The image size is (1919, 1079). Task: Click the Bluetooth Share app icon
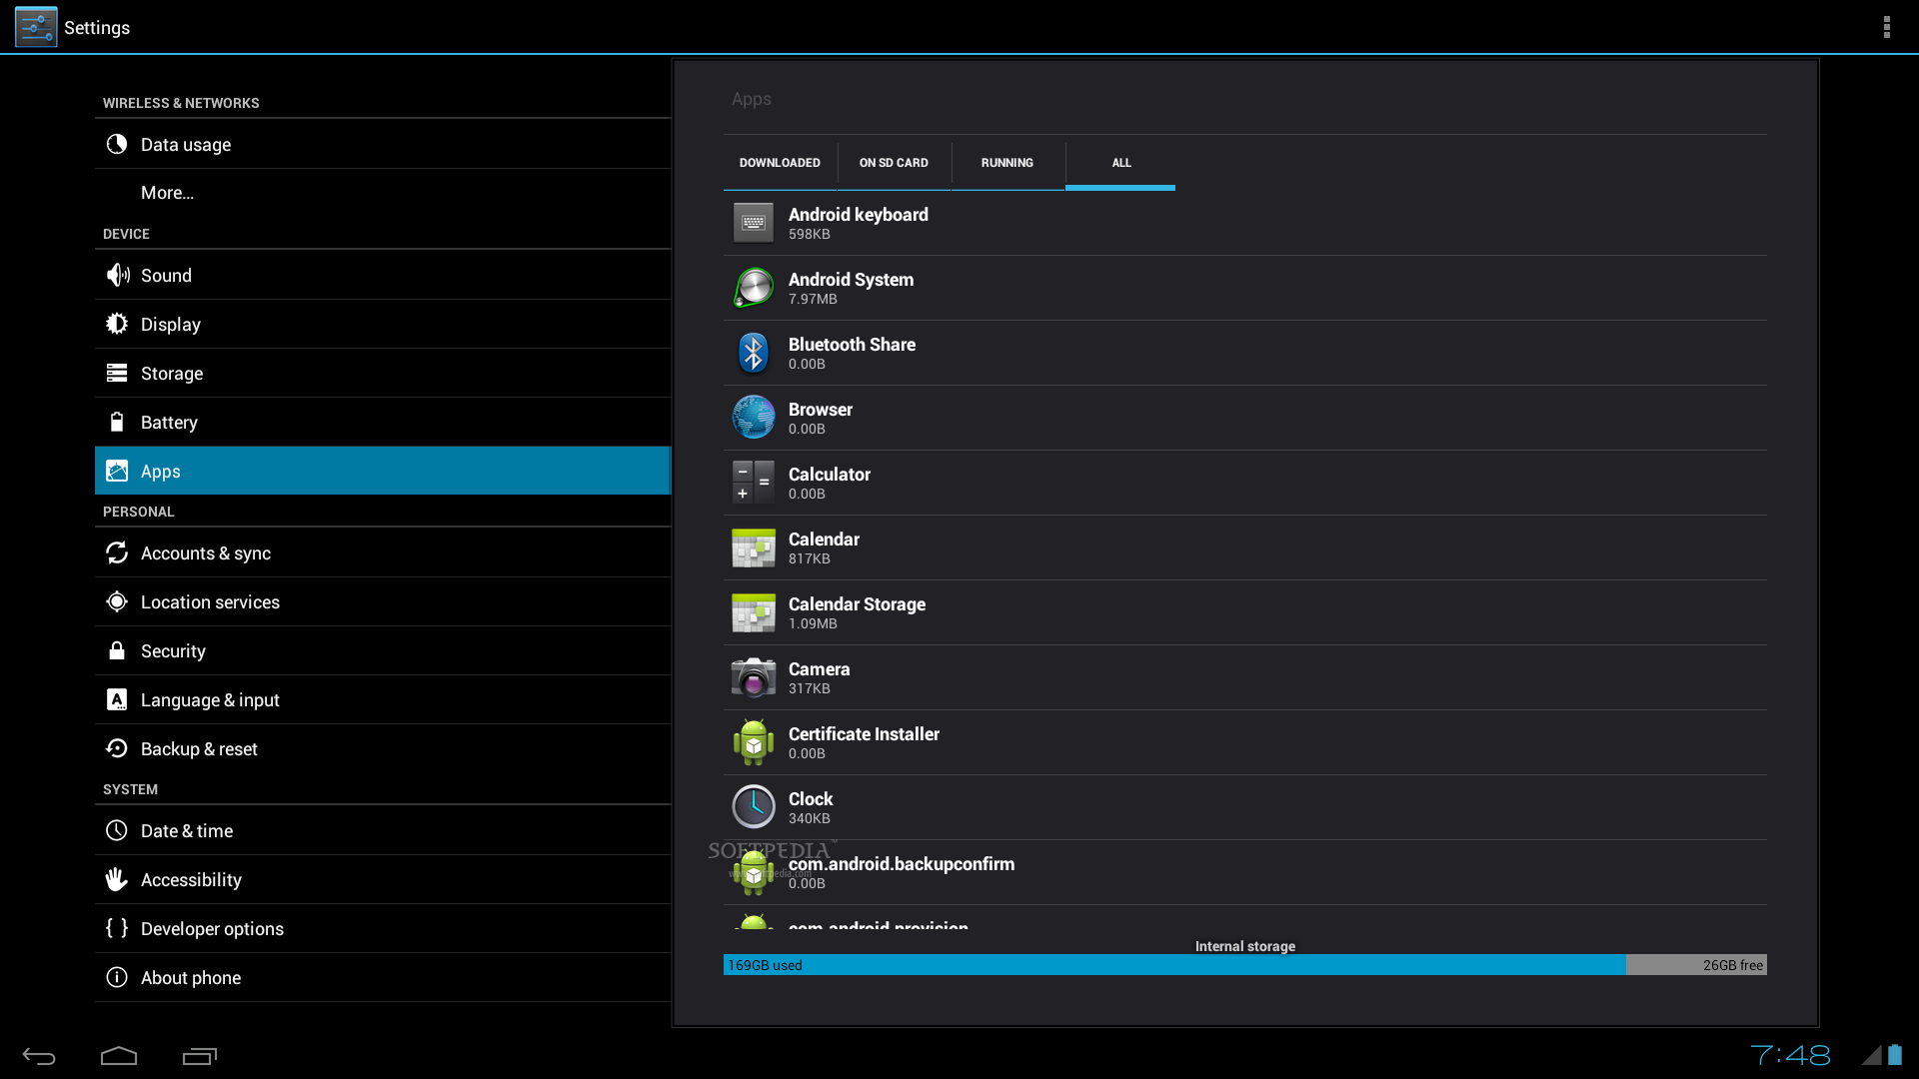[754, 353]
